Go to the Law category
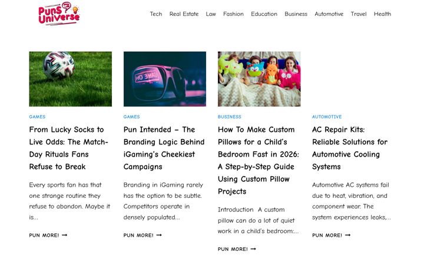424x265 pixels. 211,14
